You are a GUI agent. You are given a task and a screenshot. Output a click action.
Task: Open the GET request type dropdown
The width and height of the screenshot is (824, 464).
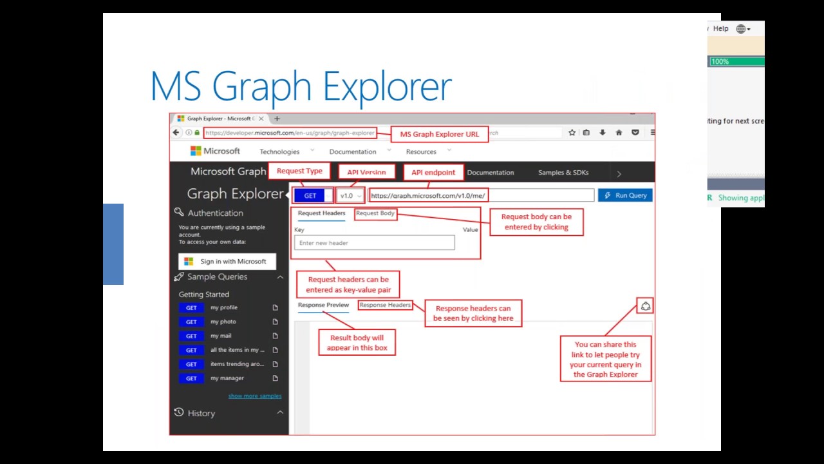pos(314,196)
